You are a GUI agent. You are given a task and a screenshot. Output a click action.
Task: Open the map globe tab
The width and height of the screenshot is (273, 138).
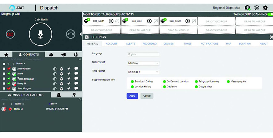(76, 55)
